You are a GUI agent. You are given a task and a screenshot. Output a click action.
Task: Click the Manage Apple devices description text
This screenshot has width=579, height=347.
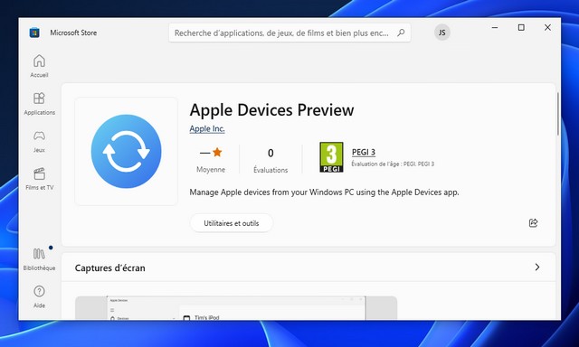[x=324, y=192]
